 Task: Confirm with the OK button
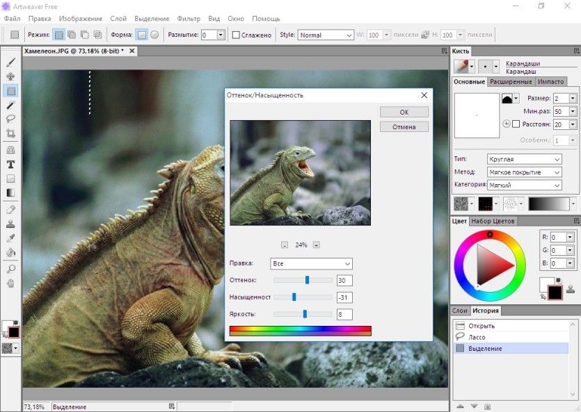pyautogui.click(x=404, y=112)
